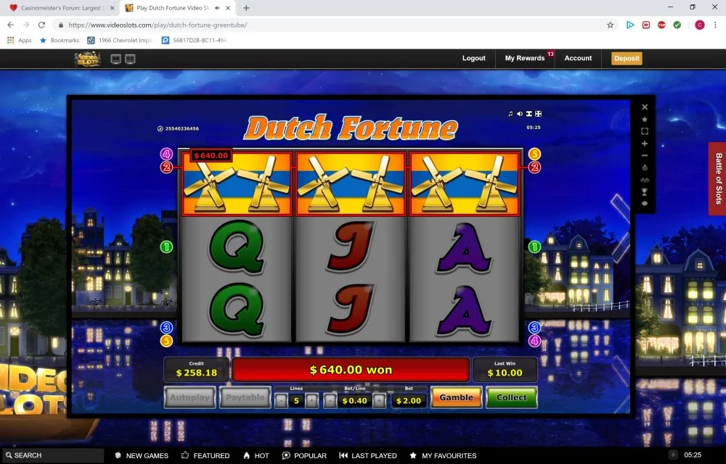Screen dimensions: 726x464
Task: Open the POPULAR games category
Action: coord(304,456)
